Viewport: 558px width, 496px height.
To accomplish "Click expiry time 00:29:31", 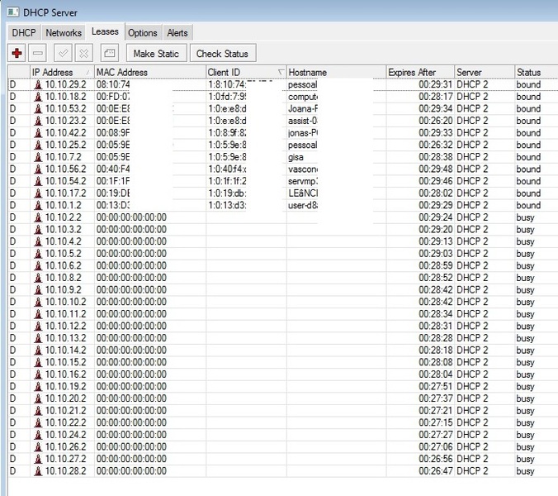I will (436, 85).
